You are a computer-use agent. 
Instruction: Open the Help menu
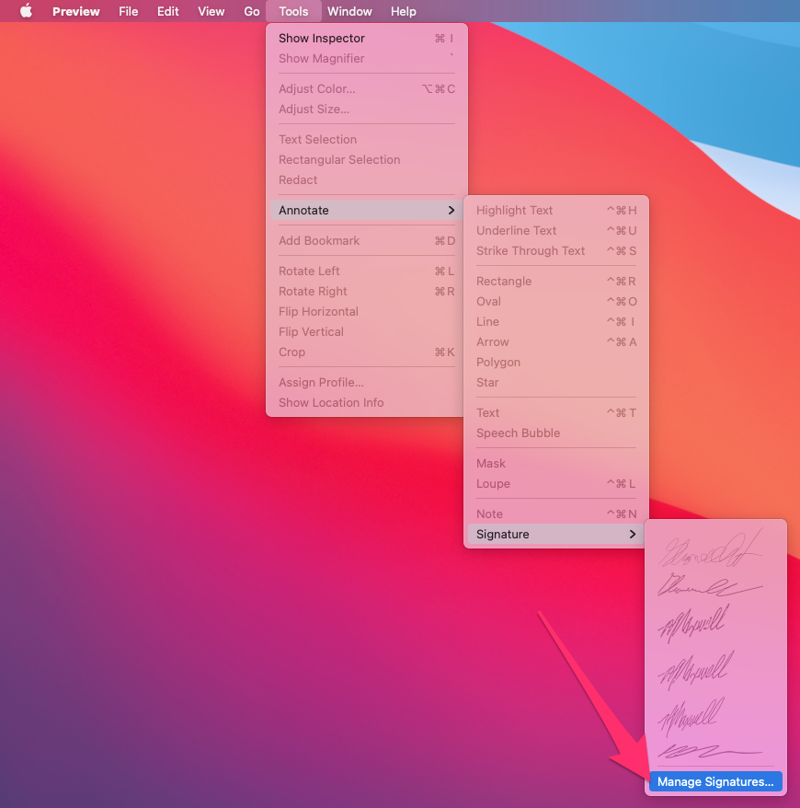pos(403,11)
